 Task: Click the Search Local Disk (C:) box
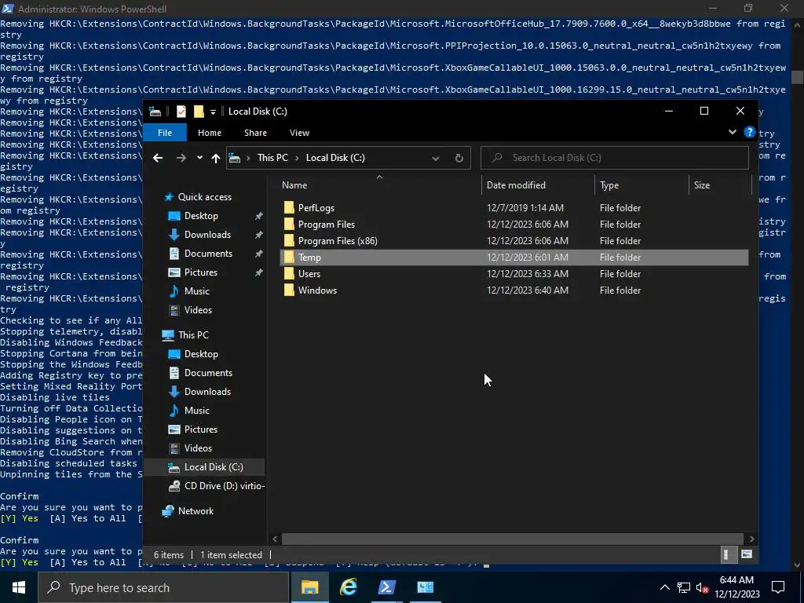[614, 158]
